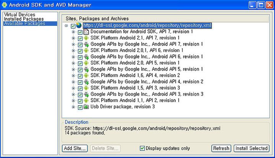Maximize the Android SDK and AVD Manager window
This screenshot has height=158, width=275.
(261, 5)
